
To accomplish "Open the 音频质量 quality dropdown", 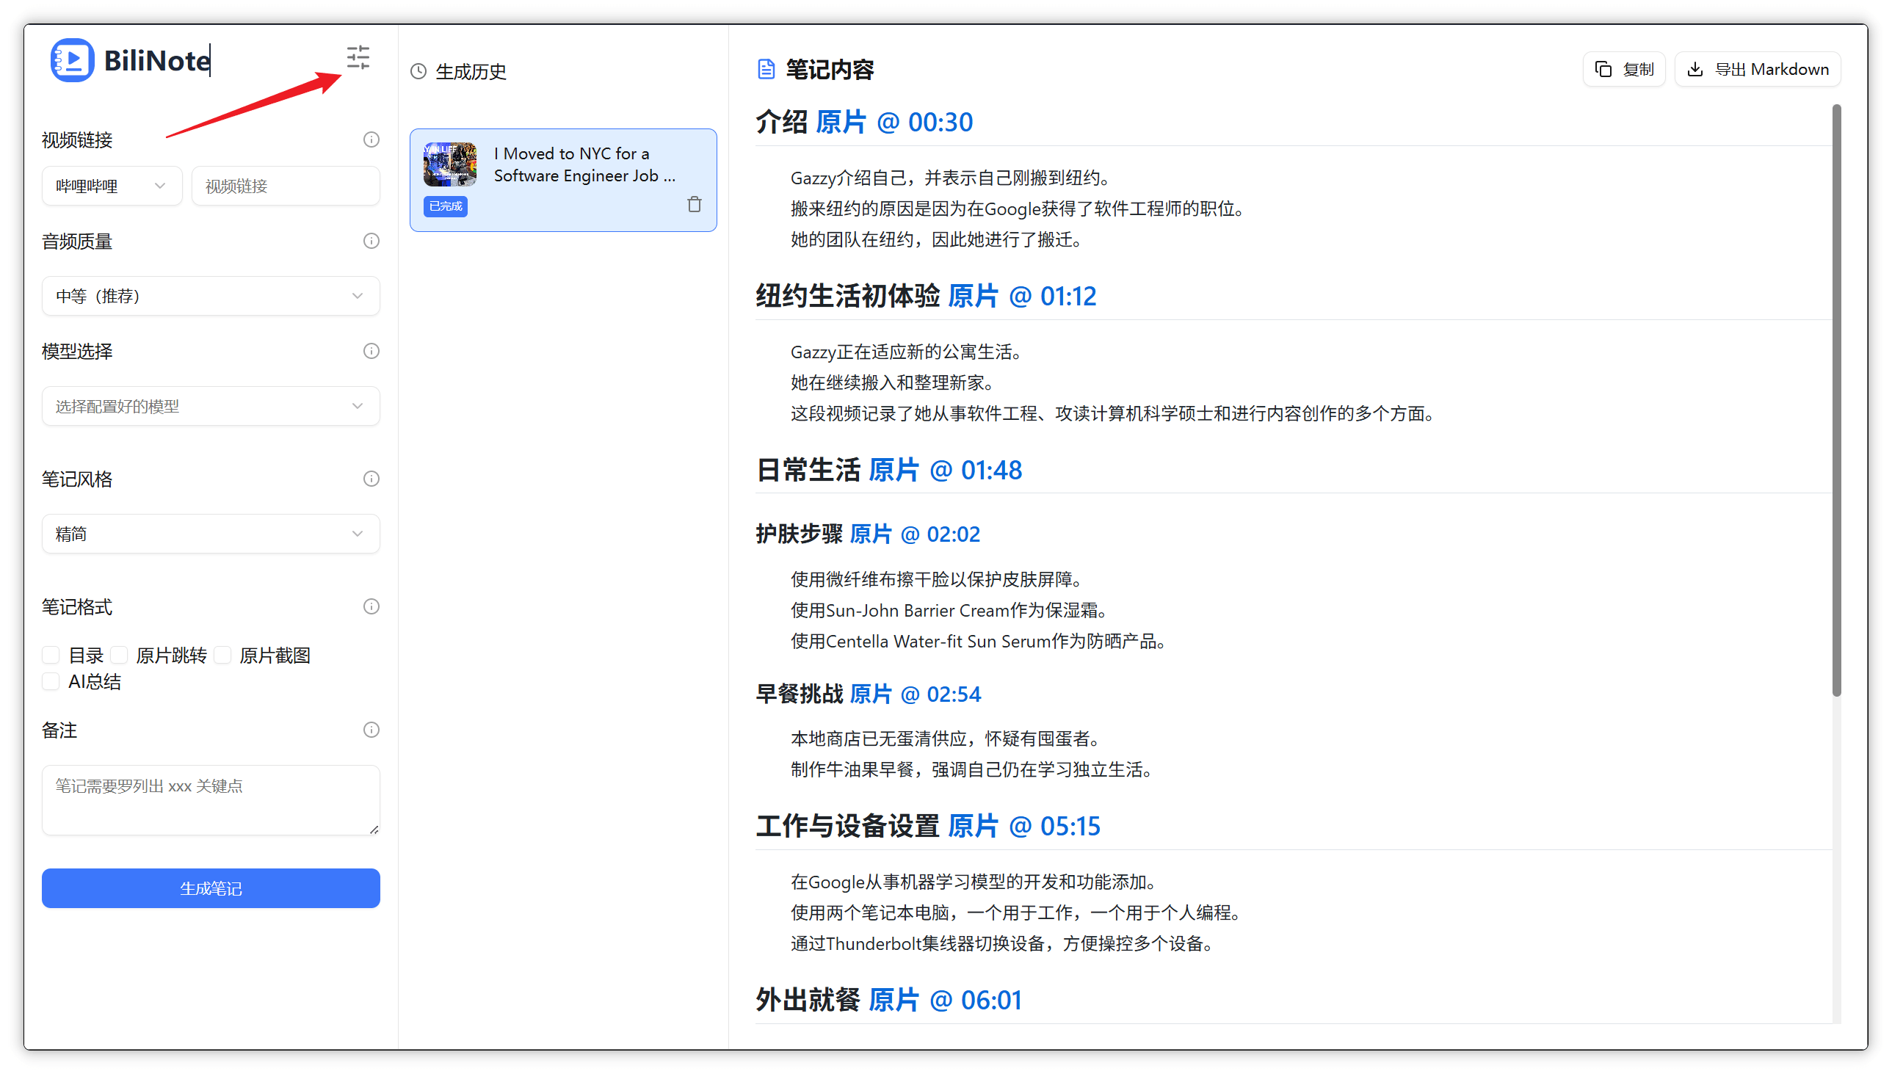I will (x=210, y=296).
